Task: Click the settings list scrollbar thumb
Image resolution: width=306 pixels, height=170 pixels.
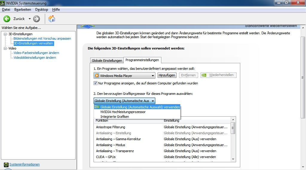Action: point(233,128)
